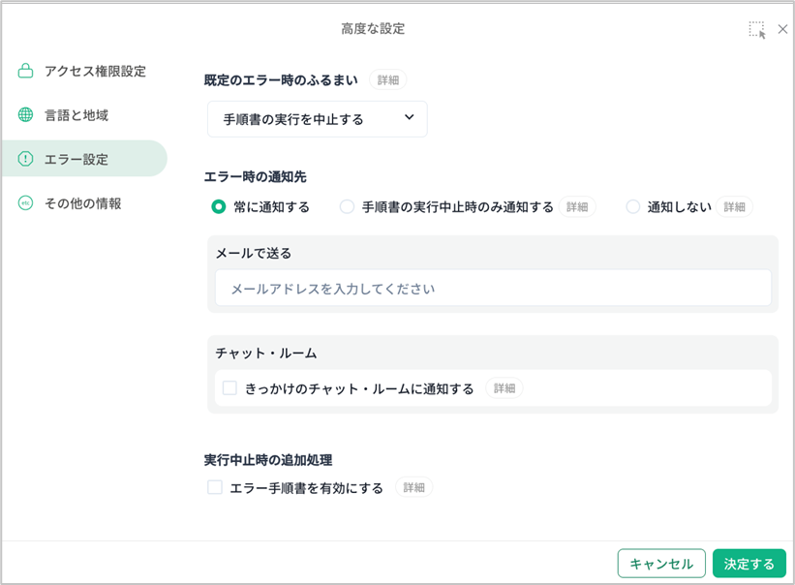
Task: Go to その他の情報 section
Action: point(82,203)
